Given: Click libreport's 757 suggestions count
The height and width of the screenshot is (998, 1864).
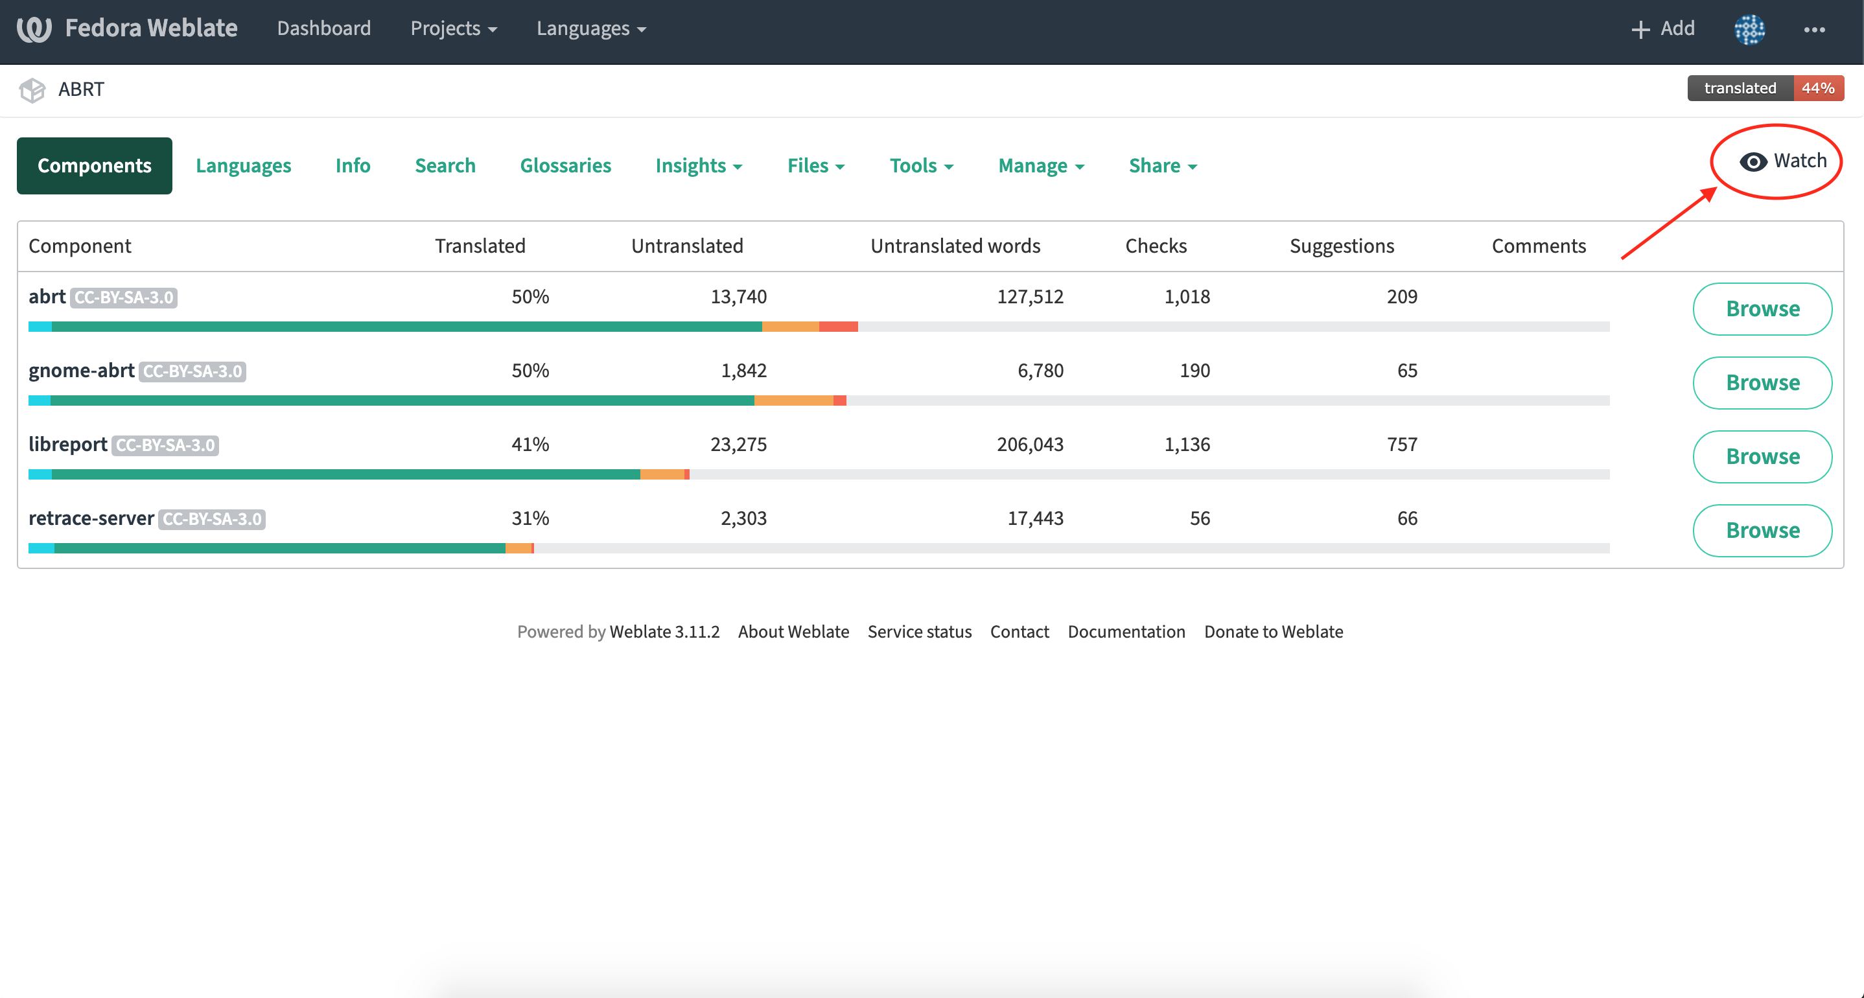Looking at the screenshot, I should (1402, 445).
